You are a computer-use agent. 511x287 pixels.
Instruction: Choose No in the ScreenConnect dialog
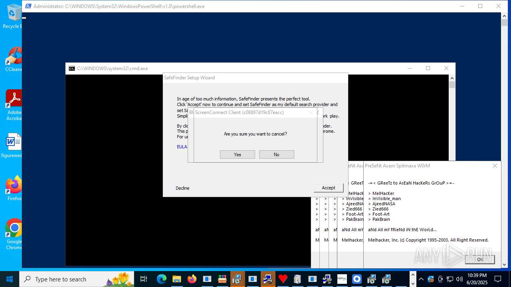[x=277, y=154]
